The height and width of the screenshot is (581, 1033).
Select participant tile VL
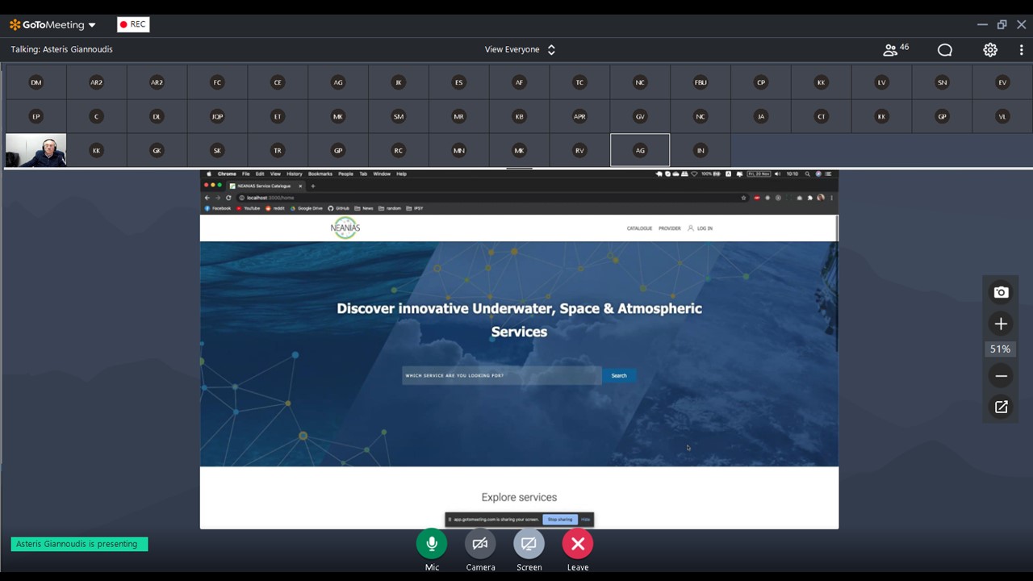click(1002, 116)
